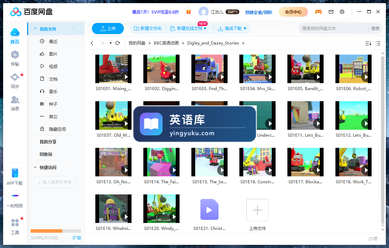Click the Baidu Netdisk logo

pyautogui.click(x=31, y=12)
